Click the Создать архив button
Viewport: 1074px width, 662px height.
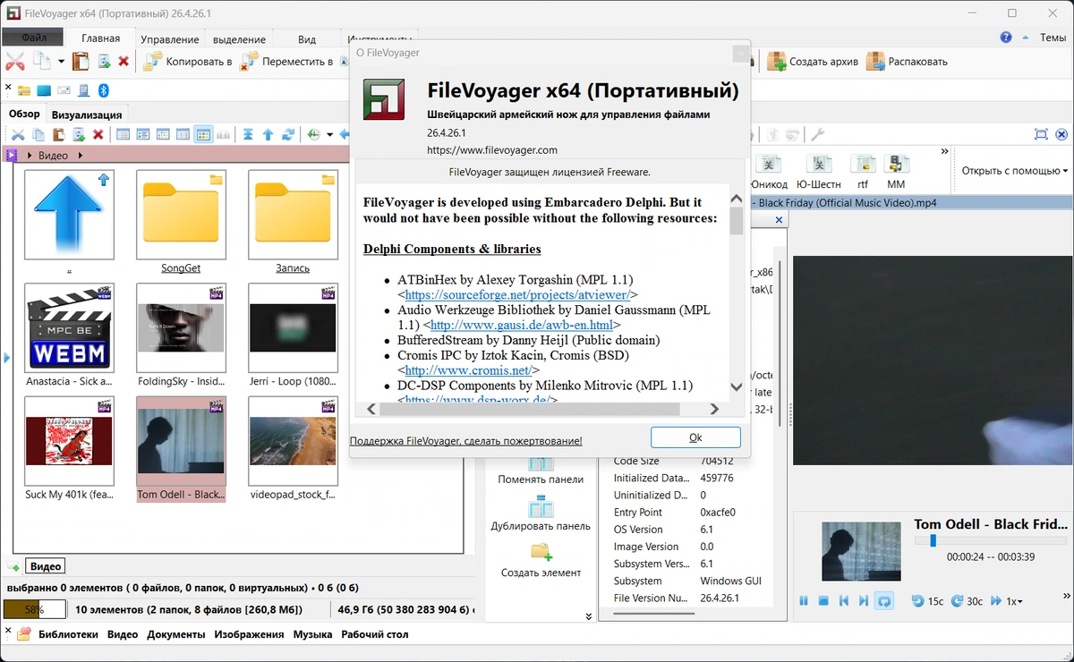(813, 62)
